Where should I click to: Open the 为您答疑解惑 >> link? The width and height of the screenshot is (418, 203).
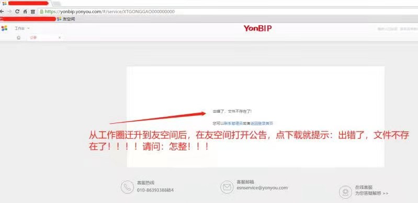[x=371, y=194]
